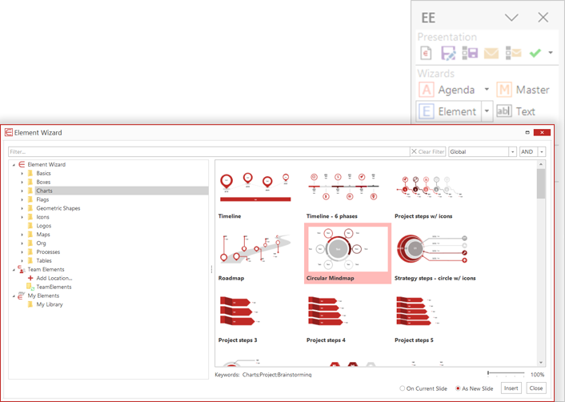Select the Geometric Shapes category

click(58, 208)
